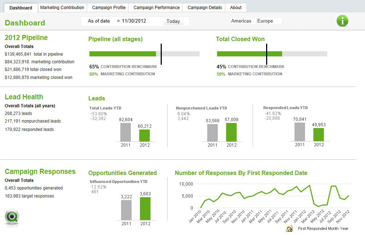Select the 2011 bar in Total Leads YTD
Image resolution: width=365 pixels, height=235 pixels.
(125, 132)
